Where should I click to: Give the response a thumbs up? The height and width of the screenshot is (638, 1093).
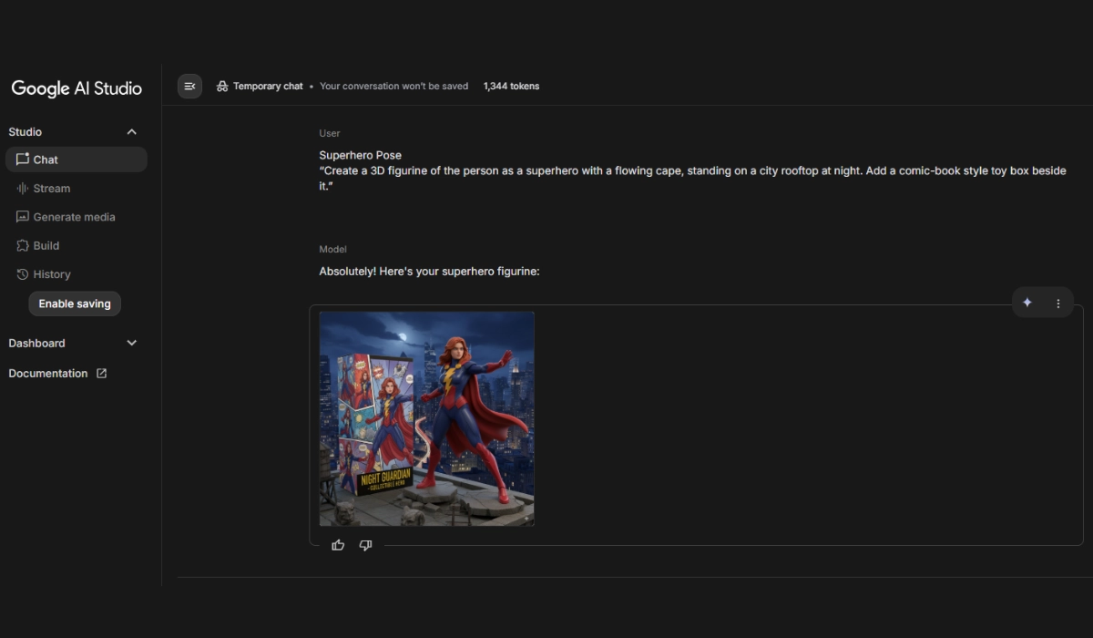coord(338,545)
